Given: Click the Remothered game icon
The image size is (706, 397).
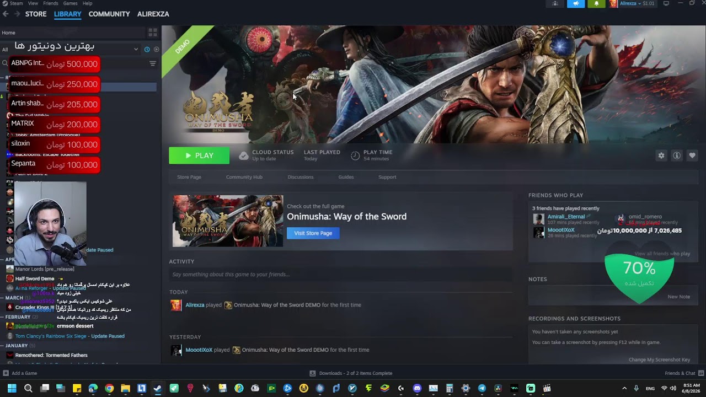Looking at the screenshot, I should click(9, 355).
